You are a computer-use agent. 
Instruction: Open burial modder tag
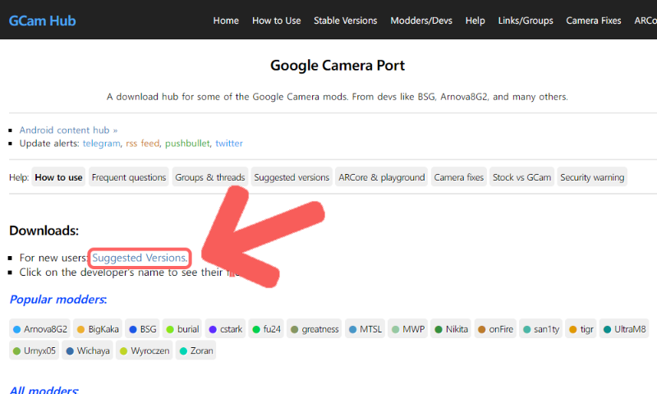(x=182, y=329)
